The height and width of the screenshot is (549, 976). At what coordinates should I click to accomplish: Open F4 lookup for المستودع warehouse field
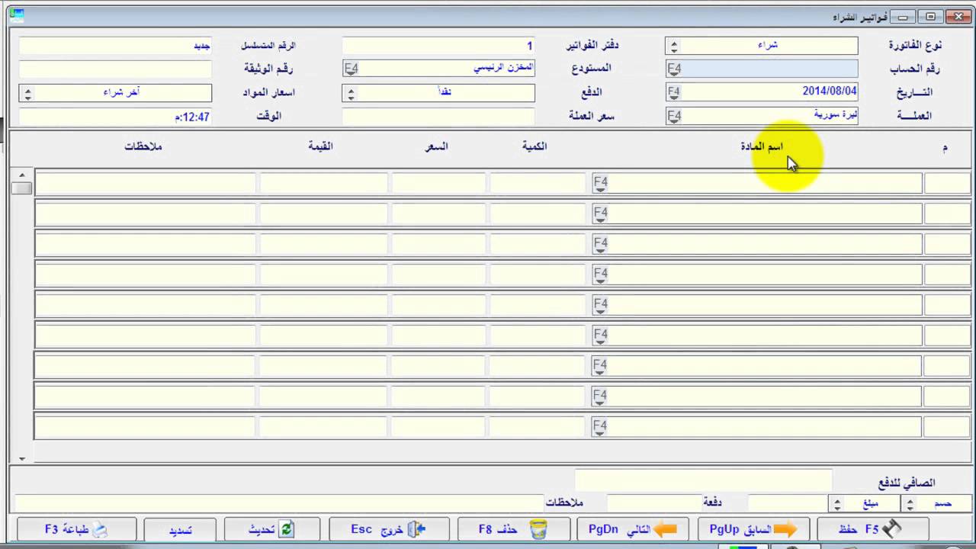352,69
